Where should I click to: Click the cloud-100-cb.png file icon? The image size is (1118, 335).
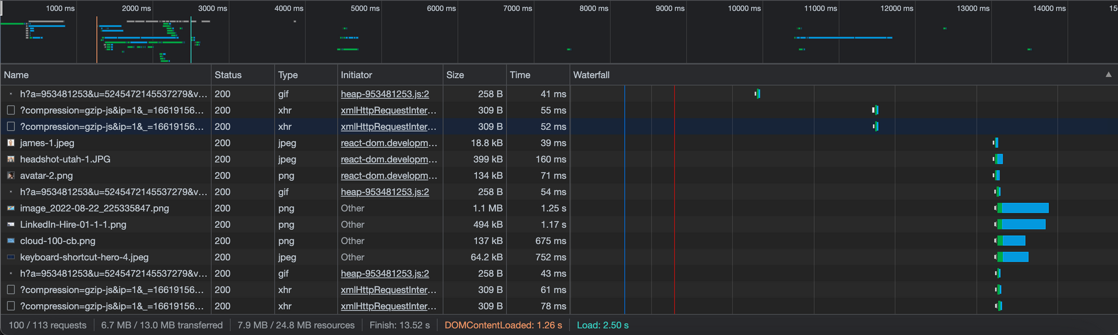[11, 241]
